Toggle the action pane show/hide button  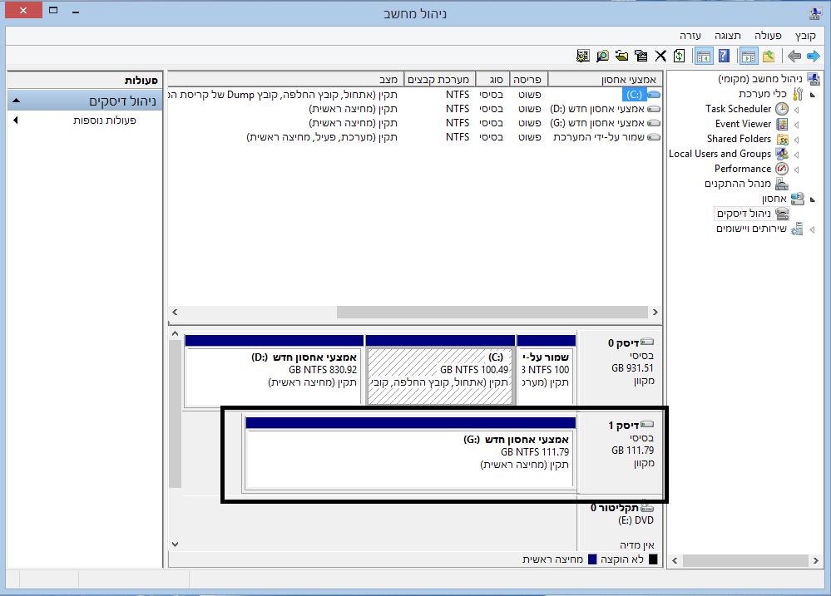coord(703,57)
